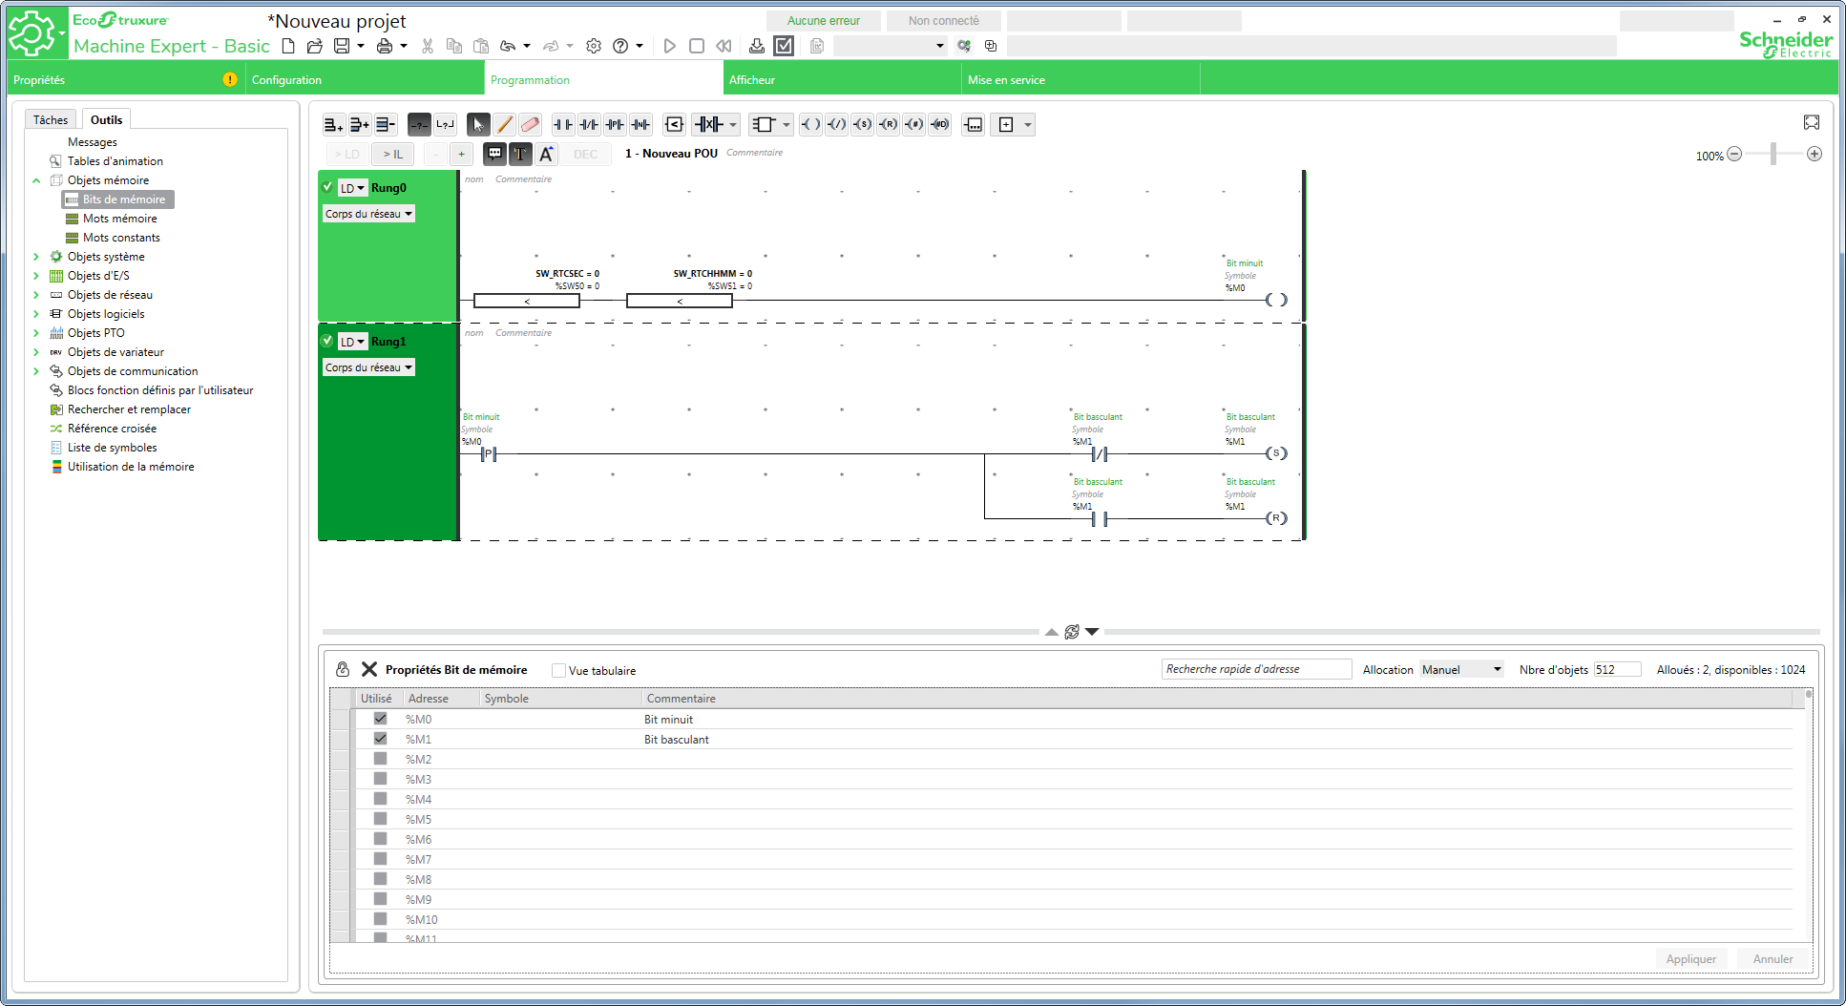1846x1006 pixels.
Task: Toggle the Vue tabulaire checkbox
Action: click(559, 671)
